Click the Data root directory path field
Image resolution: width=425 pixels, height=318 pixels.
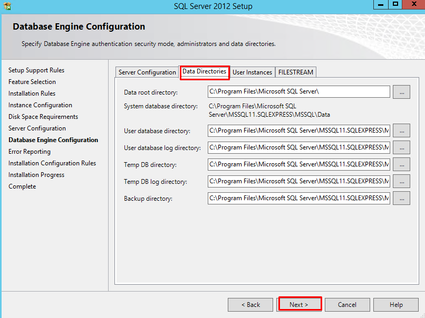(298, 91)
